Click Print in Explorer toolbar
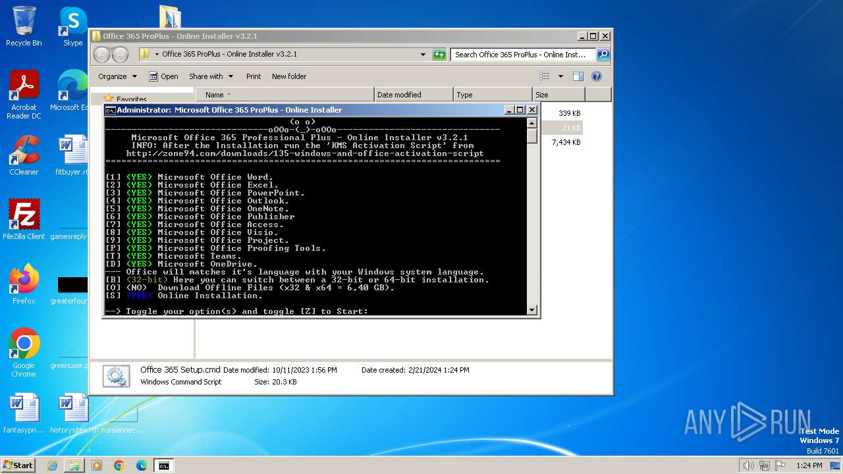843x474 pixels. pos(254,76)
